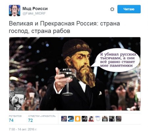
Task: View the list of 74 retweets
Action: (11, 120)
